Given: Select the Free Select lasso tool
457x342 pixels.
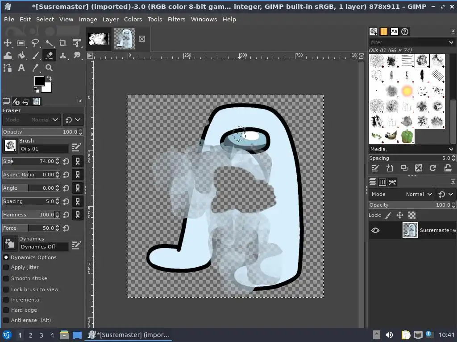Looking at the screenshot, I should click(35, 43).
